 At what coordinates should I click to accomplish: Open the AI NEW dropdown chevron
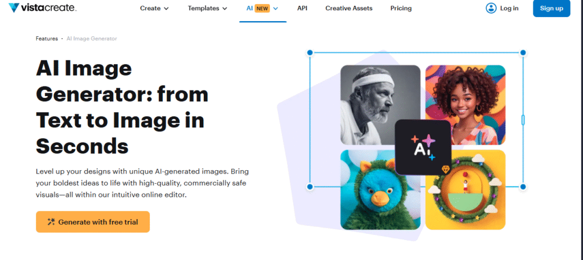276,8
